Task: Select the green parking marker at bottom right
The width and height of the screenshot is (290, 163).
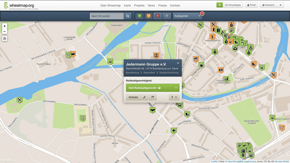Action: coord(240,146)
